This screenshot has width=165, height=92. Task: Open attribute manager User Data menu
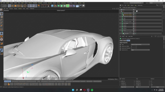click(130, 36)
